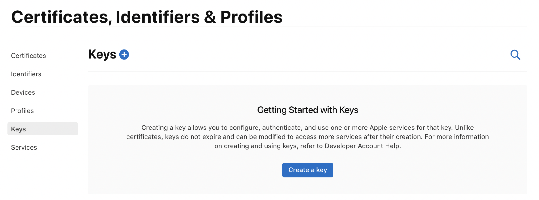
Task: Click the Certificates, Identifiers & Profiles page title
Action: (147, 17)
